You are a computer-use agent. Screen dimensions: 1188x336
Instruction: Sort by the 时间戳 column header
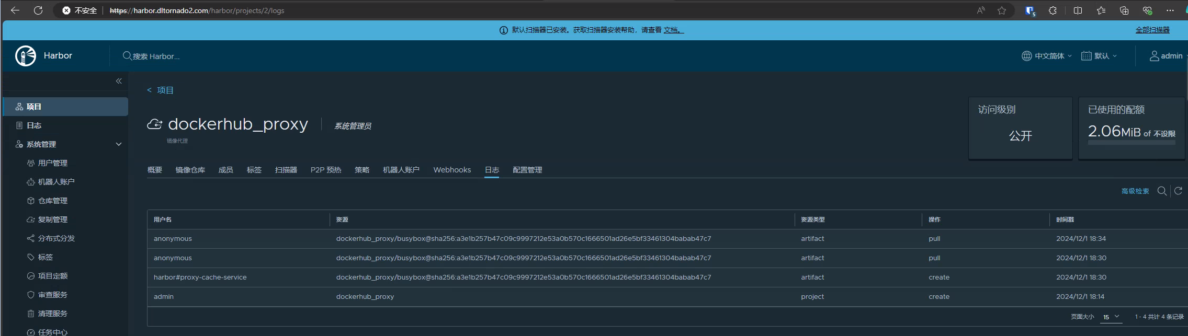(1065, 219)
